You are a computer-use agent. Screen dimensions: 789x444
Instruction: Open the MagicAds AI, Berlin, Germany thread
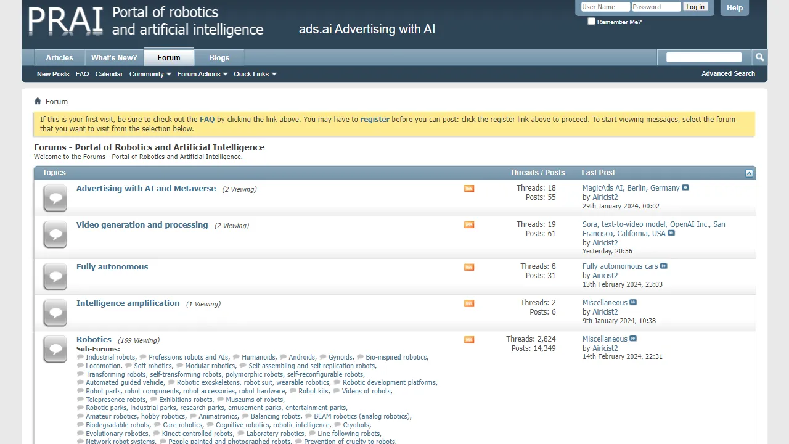tap(631, 188)
